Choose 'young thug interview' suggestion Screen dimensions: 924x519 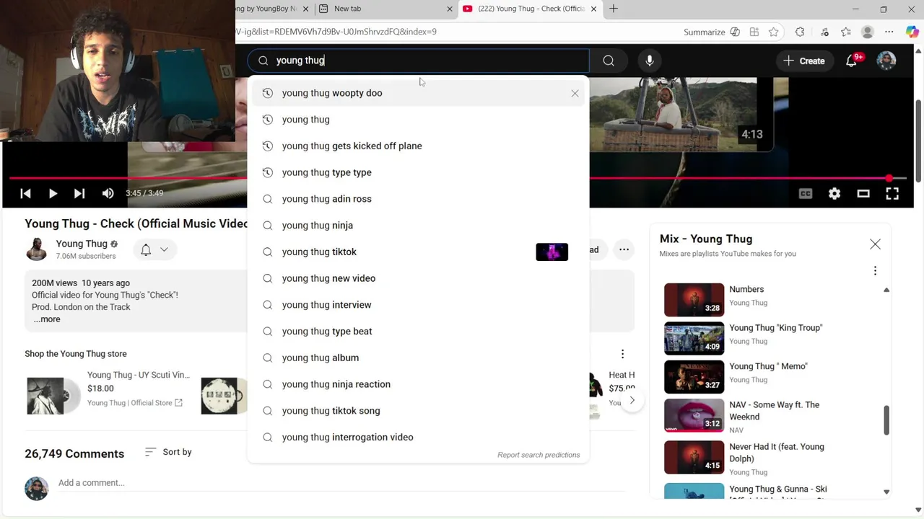tap(418, 305)
